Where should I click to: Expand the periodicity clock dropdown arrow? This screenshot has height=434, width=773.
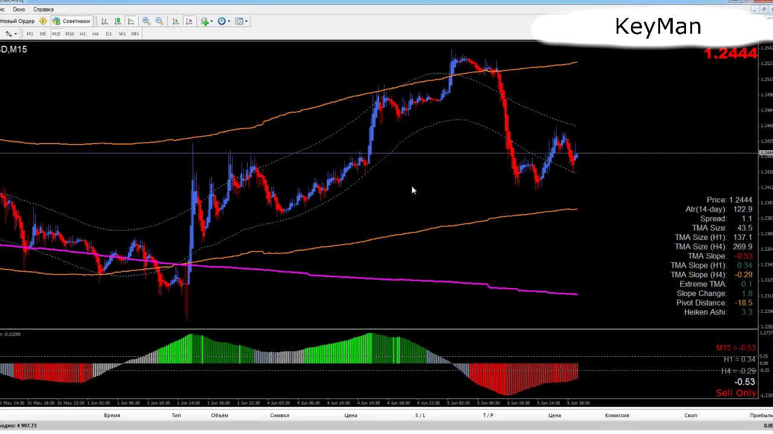coord(228,22)
